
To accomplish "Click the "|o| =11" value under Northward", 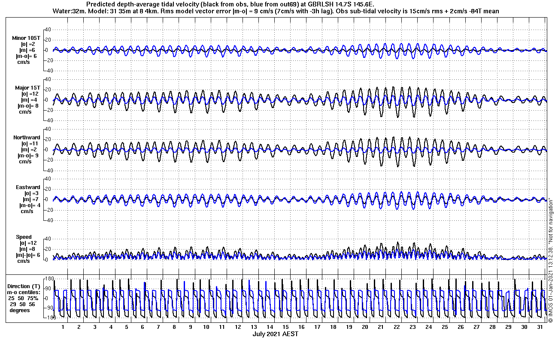I will pos(30,143).
